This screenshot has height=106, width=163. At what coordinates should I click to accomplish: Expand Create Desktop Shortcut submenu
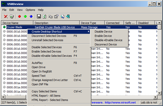point(59,32)
